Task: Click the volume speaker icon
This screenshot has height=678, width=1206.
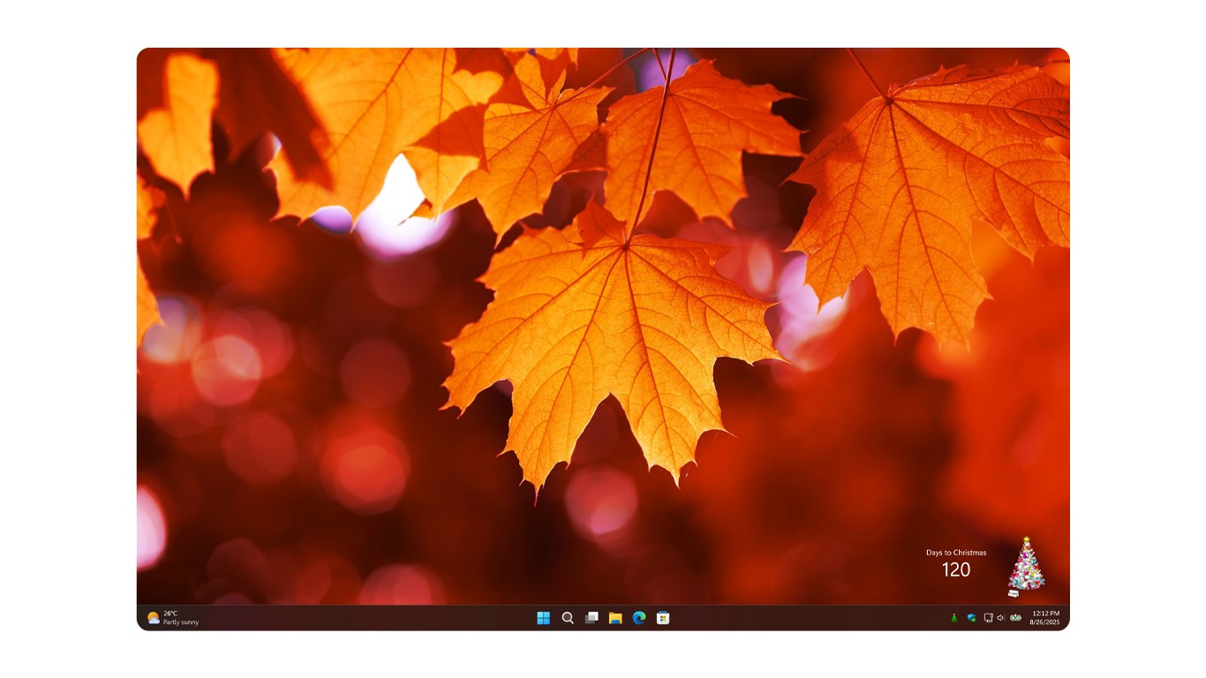Action: point(1000,617)
